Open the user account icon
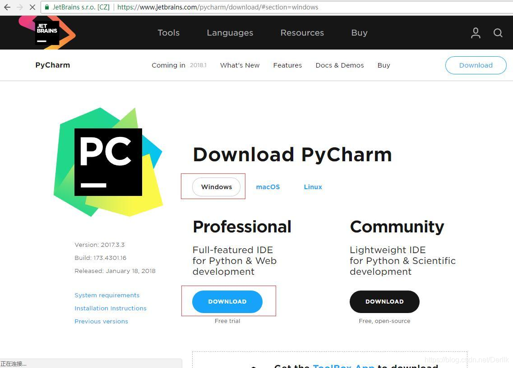This screenshot has height=368, width=513. (x=476, y=33)
